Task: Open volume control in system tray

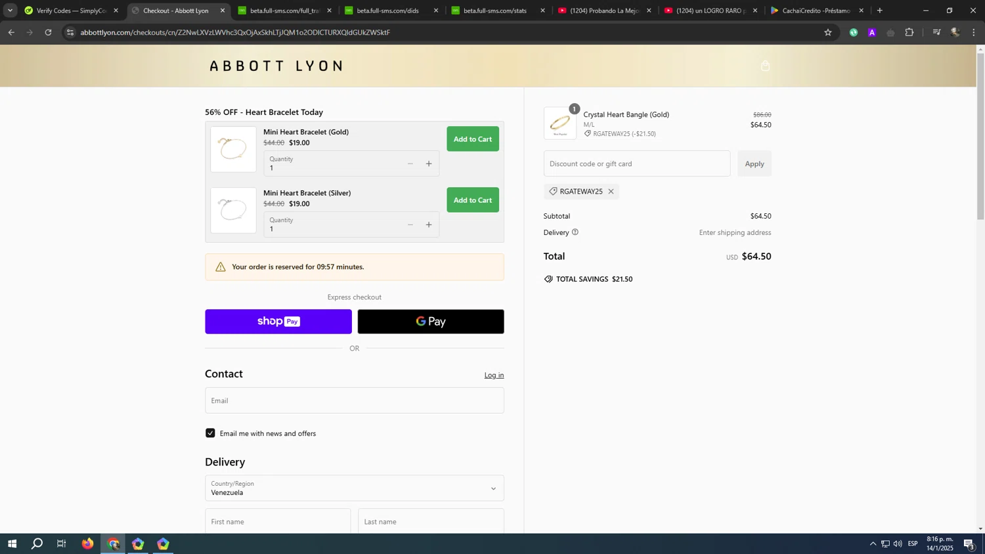Action: (x=898, y=543)
